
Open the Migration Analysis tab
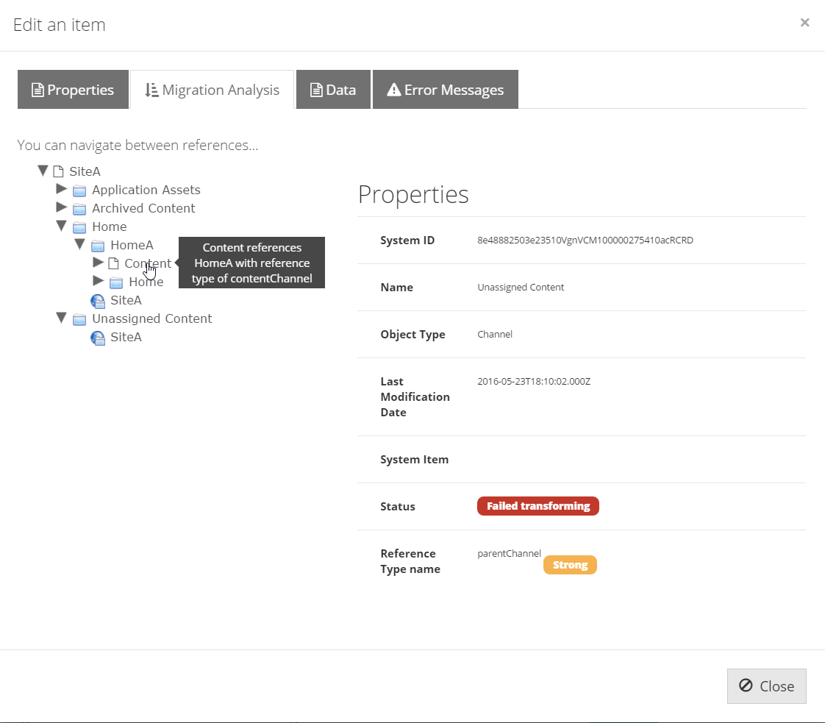(x=212, y=90)
